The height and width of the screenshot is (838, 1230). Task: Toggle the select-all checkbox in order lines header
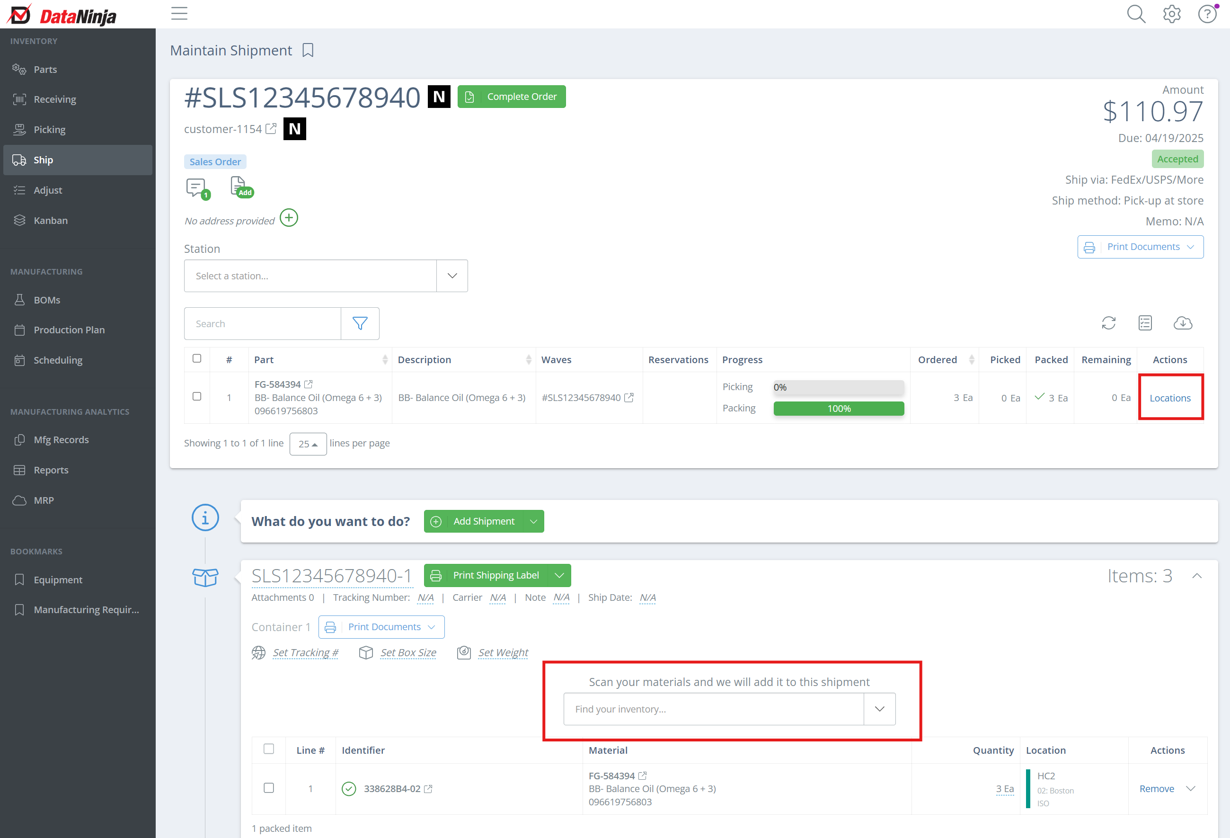click(197, 358)
